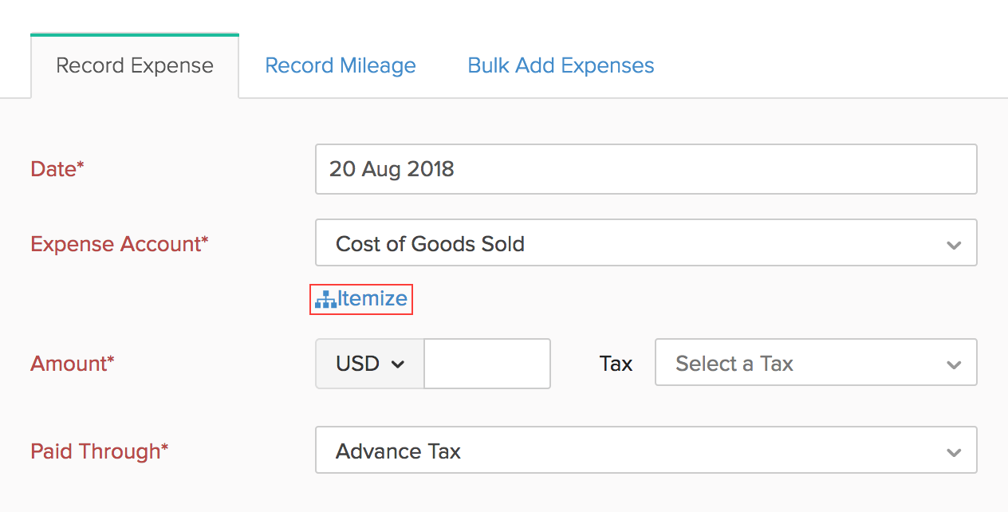This screenshot has width=1008, height=512.
Task: Click the empty Amount input box
Action: tap(487, 364)
